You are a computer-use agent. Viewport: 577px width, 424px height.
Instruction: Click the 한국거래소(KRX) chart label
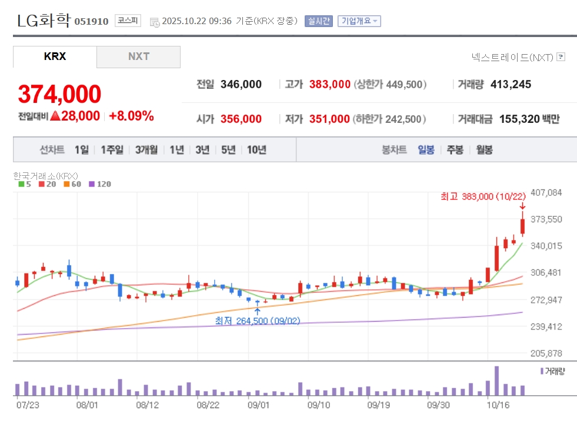[x=46, y=176]
